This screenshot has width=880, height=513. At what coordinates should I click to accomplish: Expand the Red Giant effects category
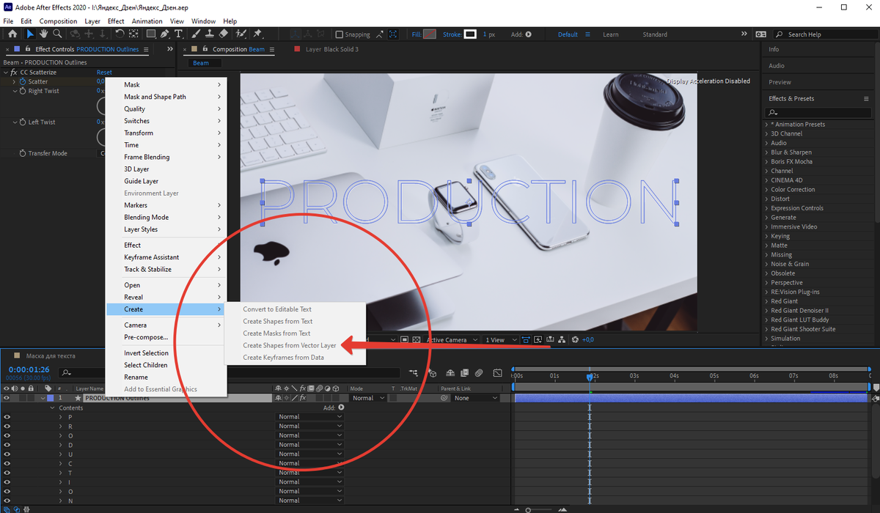[766, 301]
